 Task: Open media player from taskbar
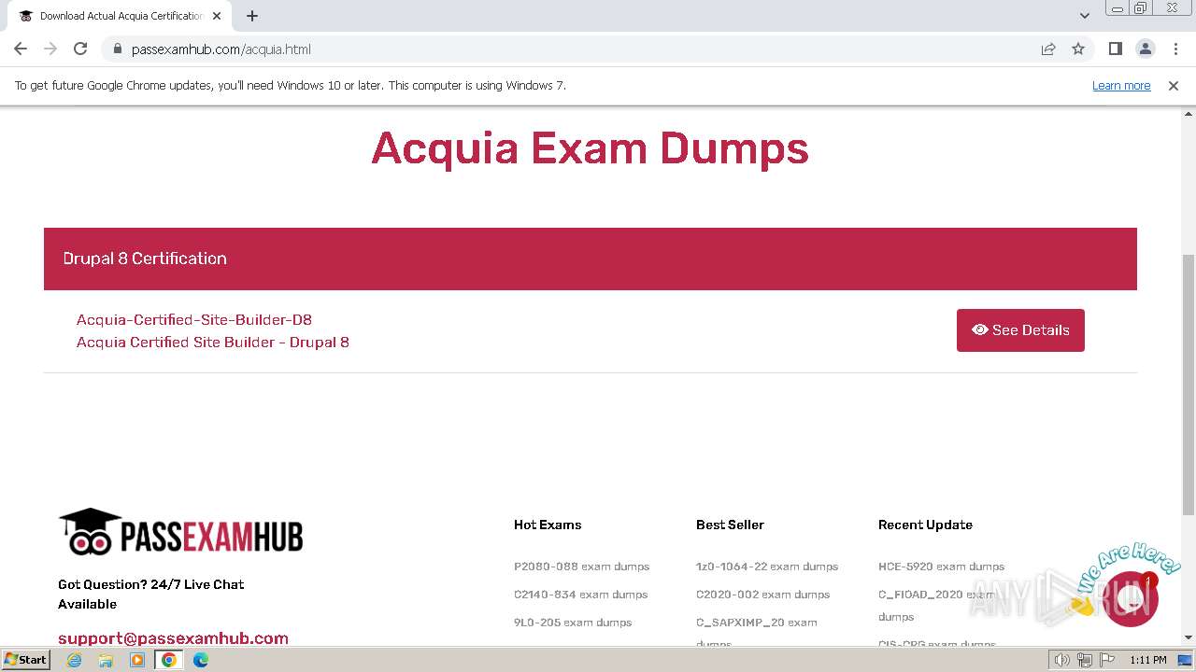137,660
